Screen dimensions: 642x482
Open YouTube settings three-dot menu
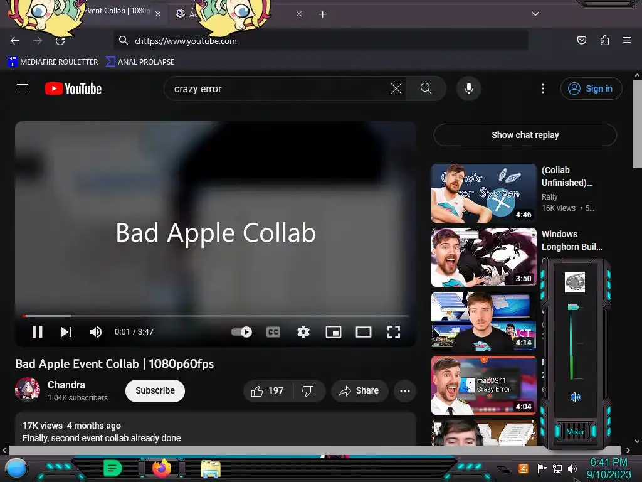543,88
